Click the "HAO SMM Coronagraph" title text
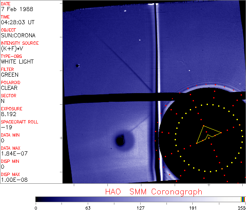Viewport: 246px width, 210px height. click(153, 192)
